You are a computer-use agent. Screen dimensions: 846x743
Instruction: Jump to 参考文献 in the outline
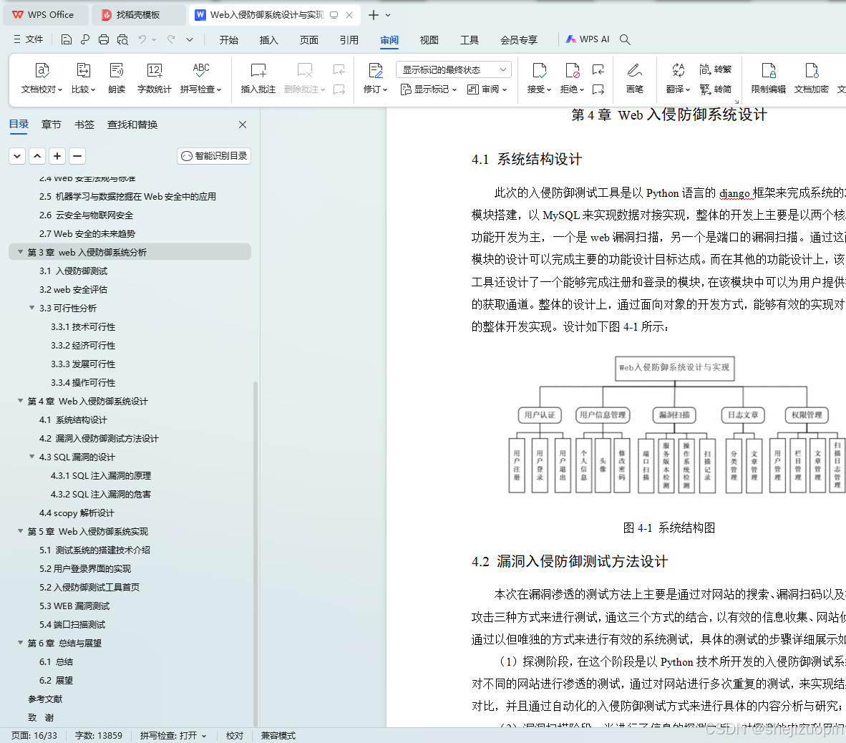[45, 699]
